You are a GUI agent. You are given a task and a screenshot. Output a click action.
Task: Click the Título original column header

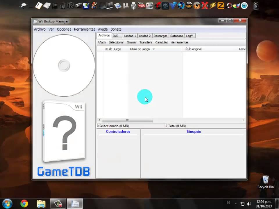193,49
